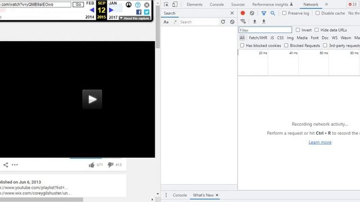Check Has blocked cookies checkbox

click(242, 45)
